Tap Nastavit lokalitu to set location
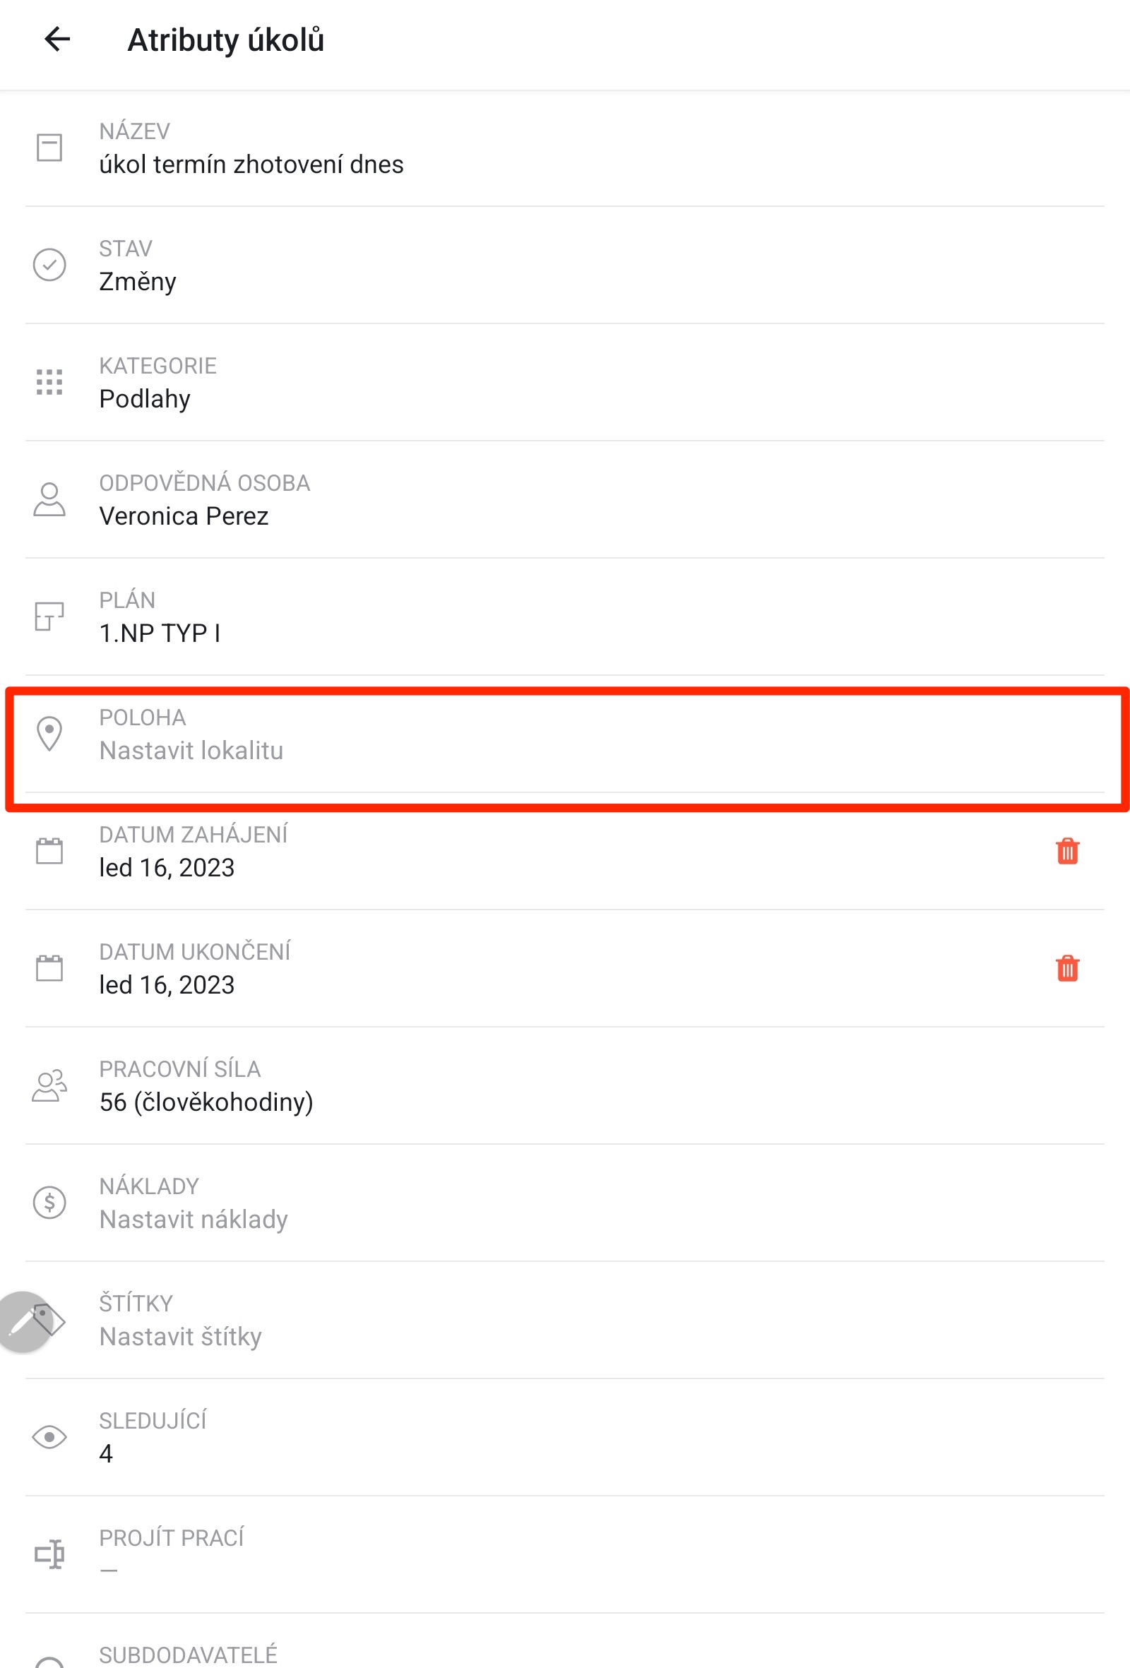Image resolution: width=1130 pixels, height=1668 pixels. [191, 751]
